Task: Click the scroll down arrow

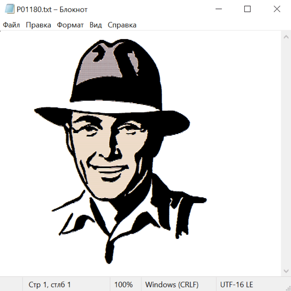Action: coord(286,270)
